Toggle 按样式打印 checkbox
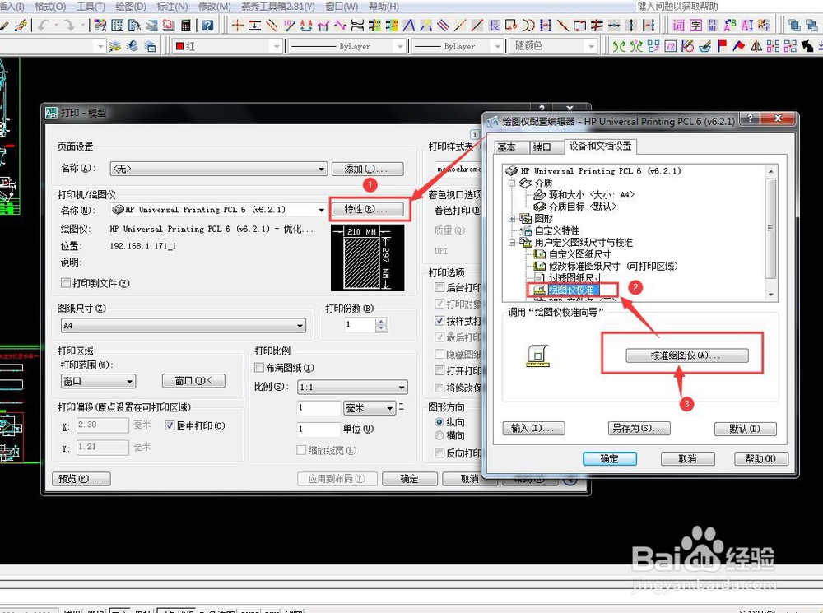This screenshot has width=823, height=613. [439, 321]
